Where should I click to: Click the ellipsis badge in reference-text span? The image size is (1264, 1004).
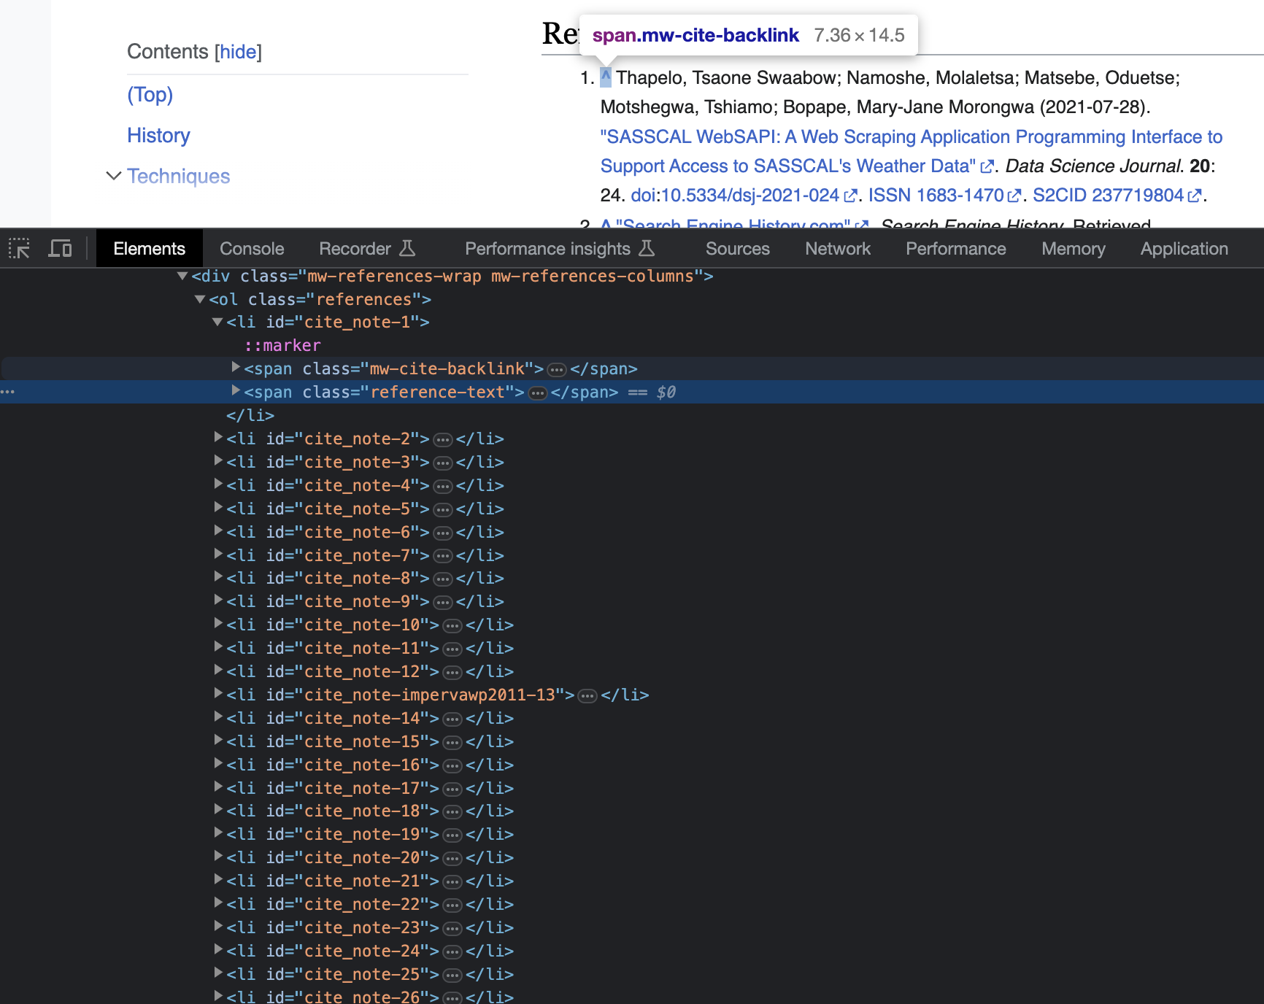tap(538, 393)
